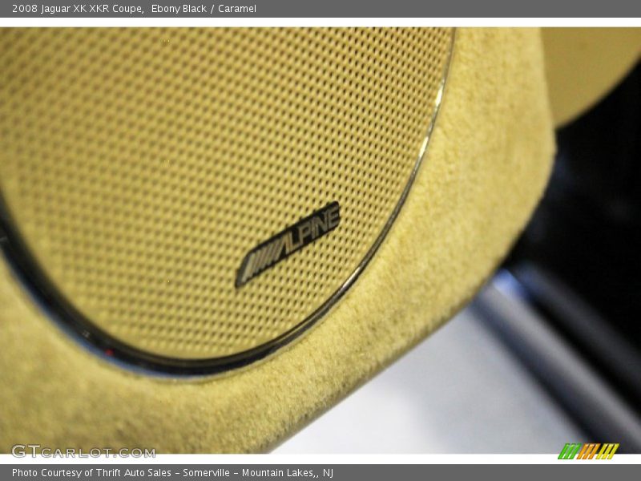Click the Alpine logo badge on the speaker grille

(288, 245)
